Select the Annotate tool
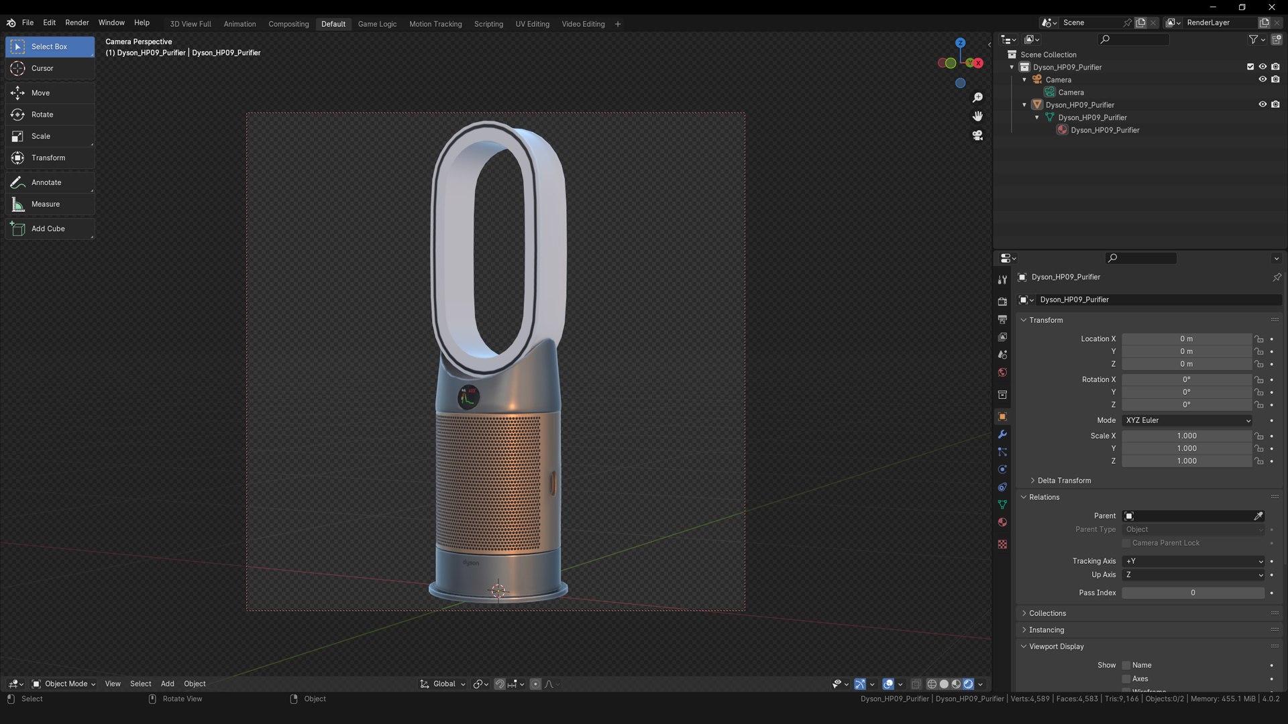Viewport: 1288px width, 724px height. [x=50, y=182]
